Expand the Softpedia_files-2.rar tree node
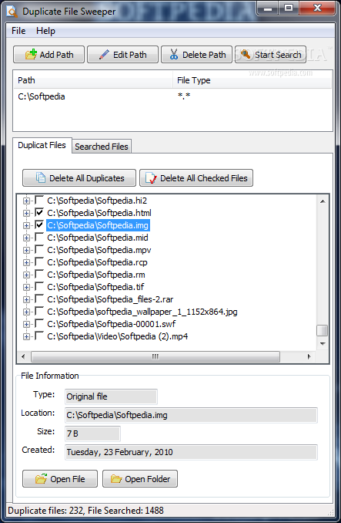This screenshot has height=523, width=341. (26, 300)
